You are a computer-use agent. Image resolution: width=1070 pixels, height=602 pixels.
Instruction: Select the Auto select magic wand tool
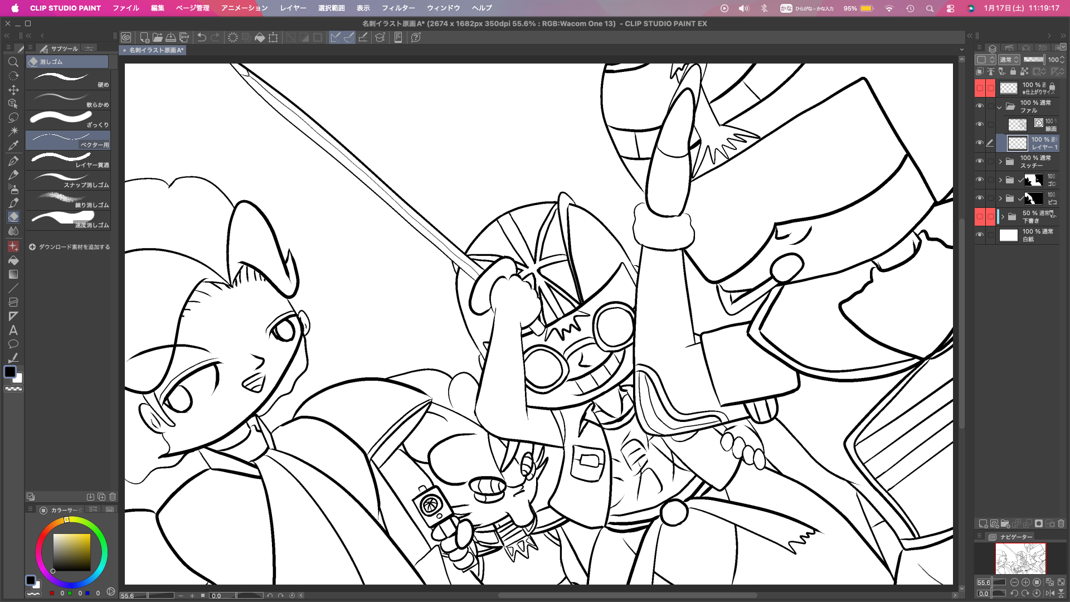coord(13,132)
